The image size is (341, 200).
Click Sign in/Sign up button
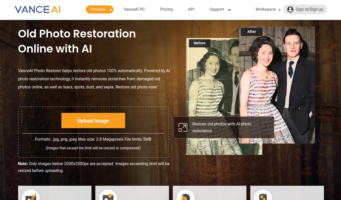point(305,9)
